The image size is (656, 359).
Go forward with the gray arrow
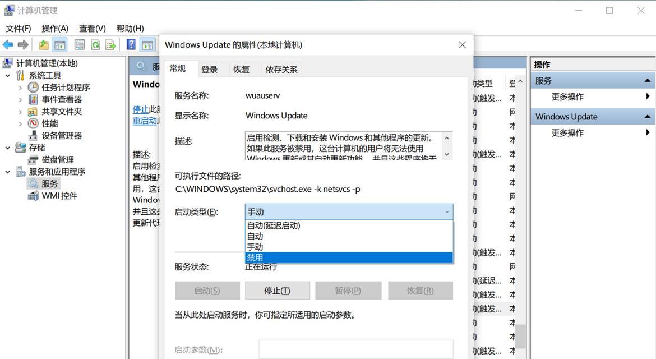tap(23, 44)
